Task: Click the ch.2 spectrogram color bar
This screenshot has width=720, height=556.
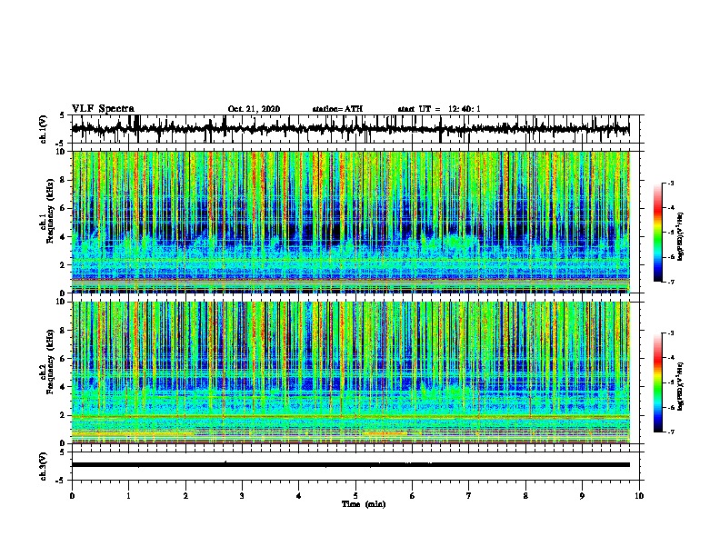Action: coord(657,382)
